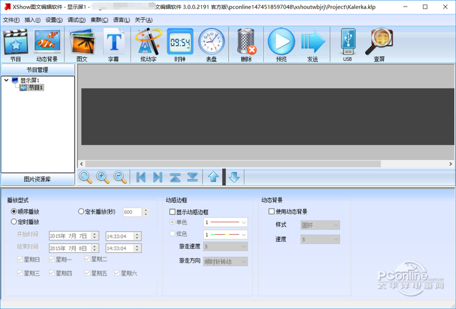Collapse 显示屏1 tree node arrow
Viewport: 456px width, 309px height.
pyautogui.click(x=7, y=80)
